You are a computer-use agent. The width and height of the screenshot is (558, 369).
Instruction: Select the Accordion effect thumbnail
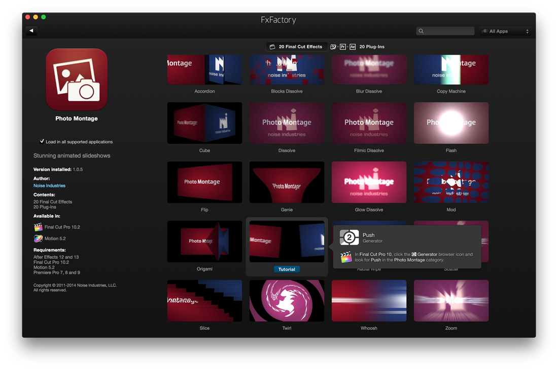[x=204, y=69]
